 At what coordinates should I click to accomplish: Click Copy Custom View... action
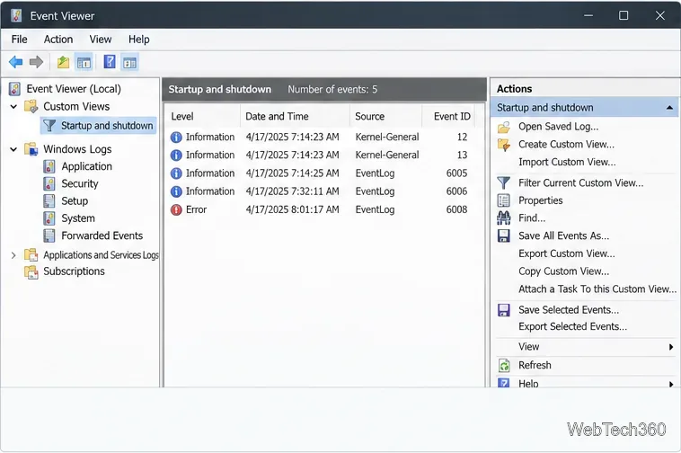point(563,271)
